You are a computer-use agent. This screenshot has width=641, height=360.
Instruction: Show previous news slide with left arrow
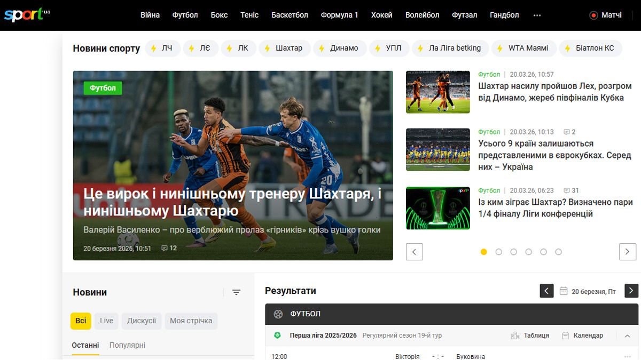[415, 252]
